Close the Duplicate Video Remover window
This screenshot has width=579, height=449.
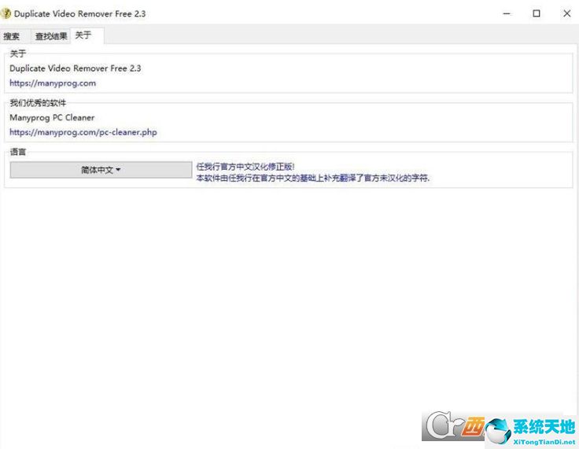click(x=567, y=13)
